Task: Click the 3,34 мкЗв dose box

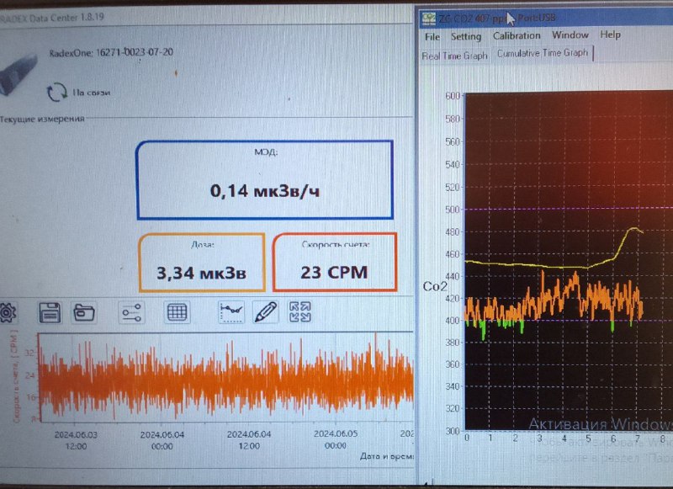Action: pos(202,263)
